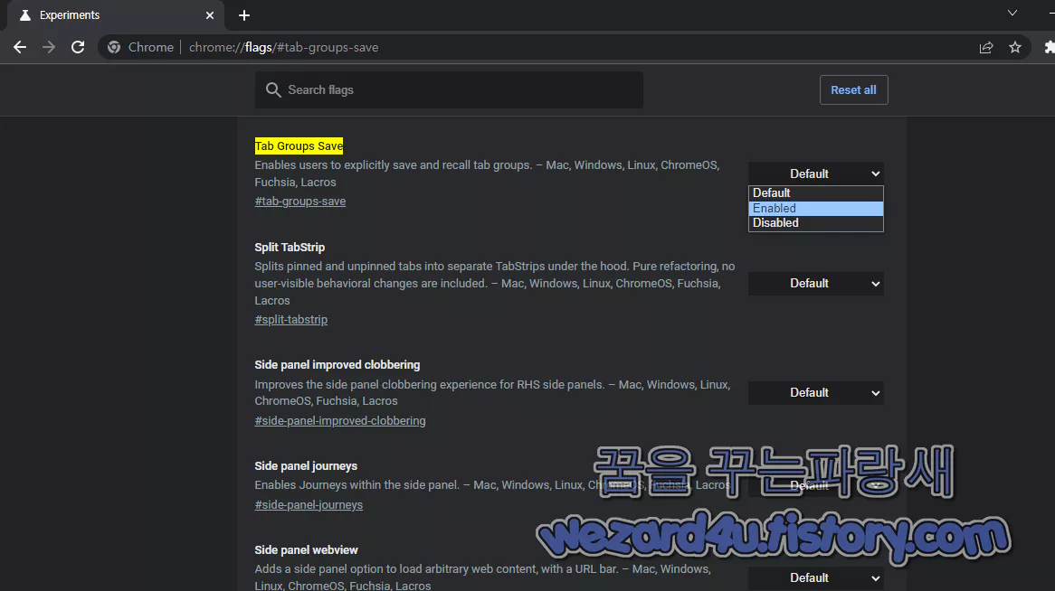Close the Experiments tab
This screenshot has width=1055, height=591.
click(x=210, y=14)
